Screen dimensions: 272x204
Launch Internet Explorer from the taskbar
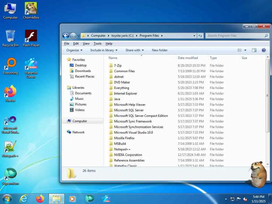pos(24,199)
